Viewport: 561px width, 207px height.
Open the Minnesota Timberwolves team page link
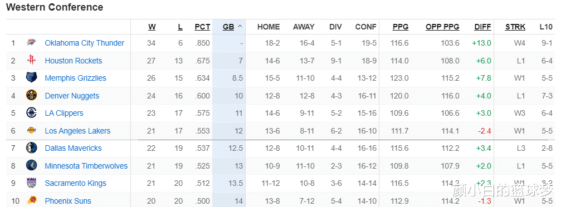tap(86, 166)
